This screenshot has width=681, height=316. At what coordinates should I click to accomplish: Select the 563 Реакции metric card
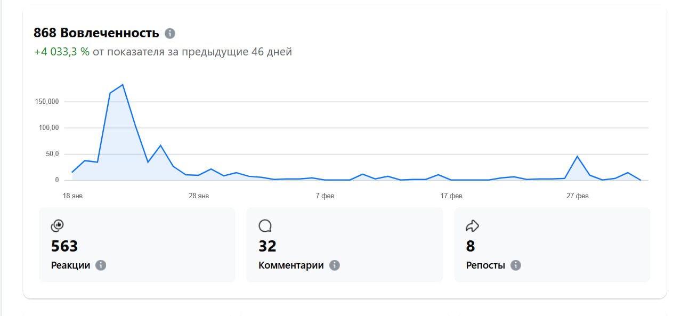(136, 245)
